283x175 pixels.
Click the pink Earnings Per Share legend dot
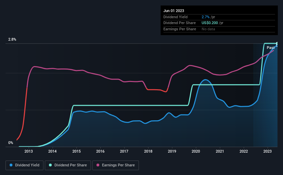[98, 165]
